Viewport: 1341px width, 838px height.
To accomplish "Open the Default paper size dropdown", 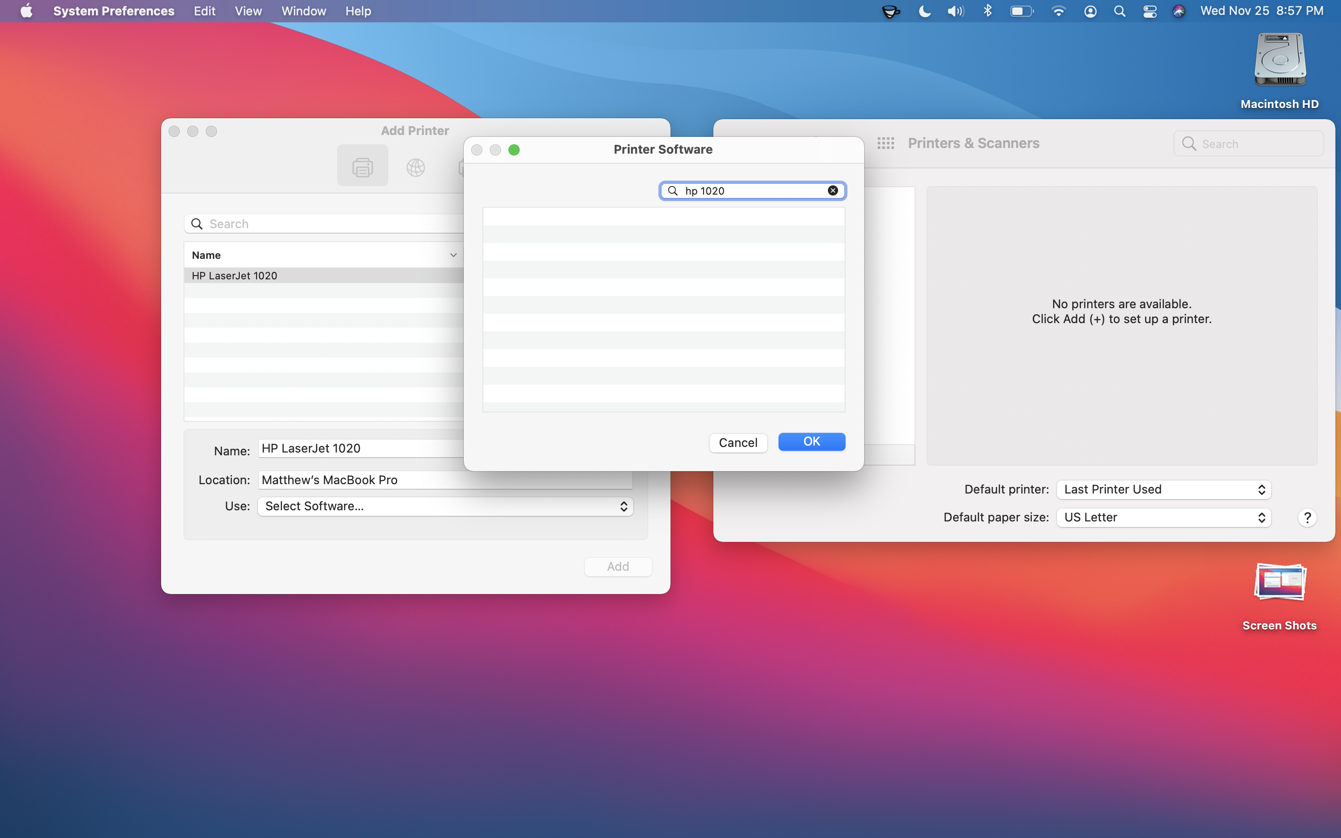I will tap(1163, 518).
